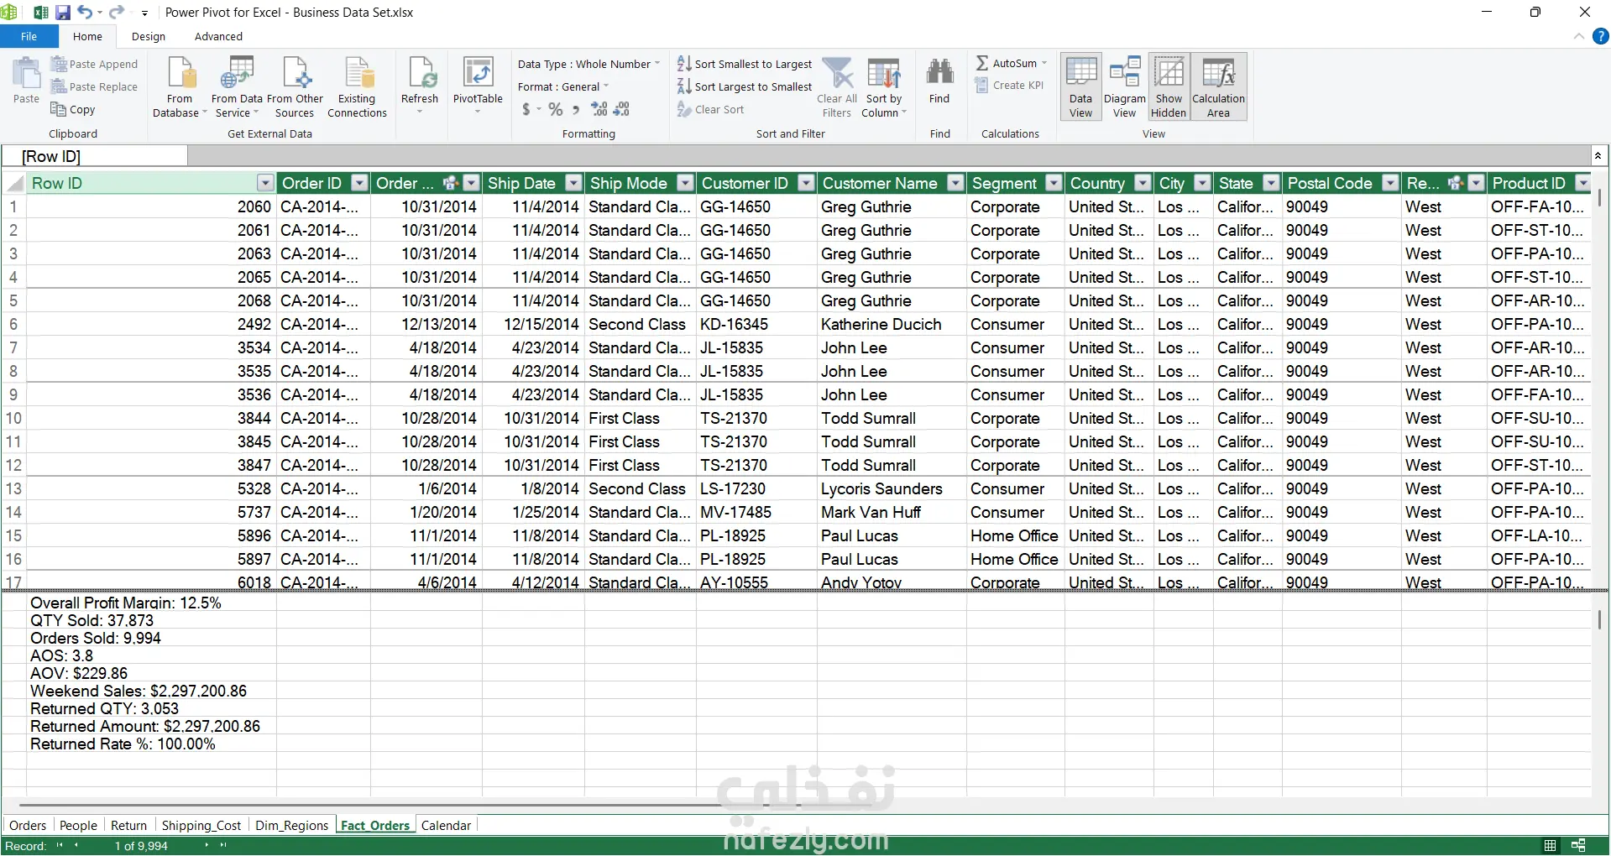Open Customize Quick Access Toolbar dropdown
The height and width of the screenshot is (856, 1611).
(x=144, y=13)
